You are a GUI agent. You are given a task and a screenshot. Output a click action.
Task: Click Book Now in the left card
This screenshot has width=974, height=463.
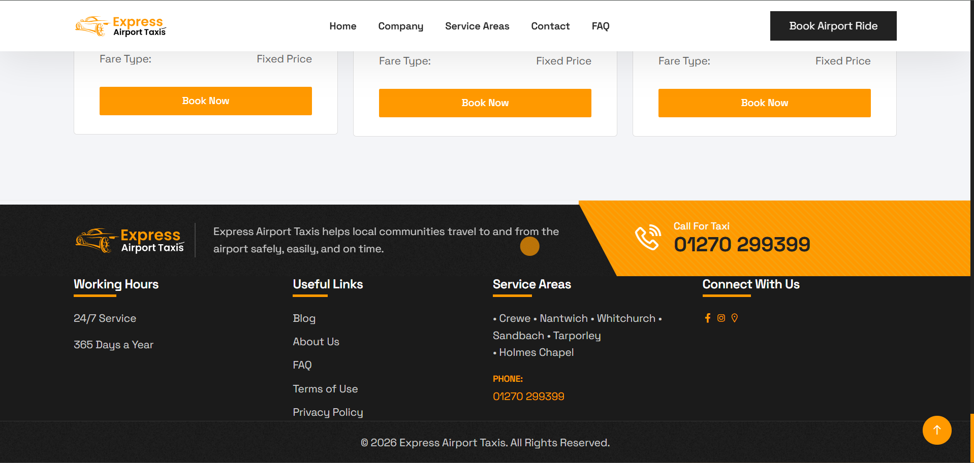[x=206, y=101]
